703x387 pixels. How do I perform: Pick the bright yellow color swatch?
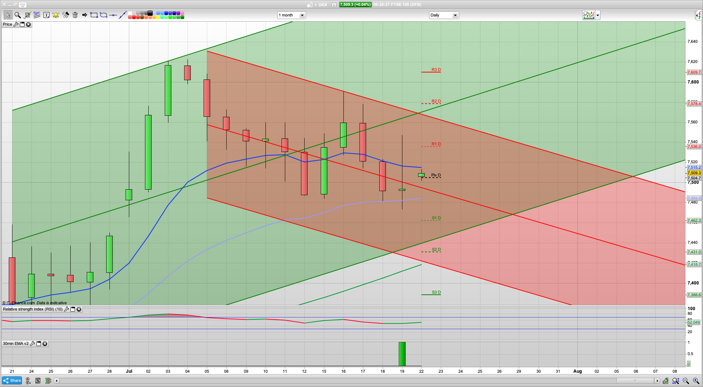pyautogui.click(x=158, y=17)
